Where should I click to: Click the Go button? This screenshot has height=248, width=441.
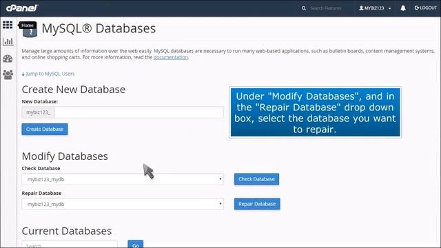[x=136, y=244]
